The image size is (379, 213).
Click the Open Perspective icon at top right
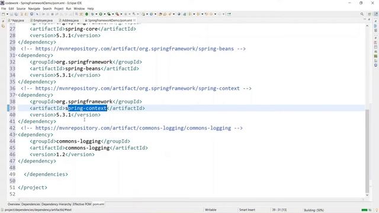[370, 14]
